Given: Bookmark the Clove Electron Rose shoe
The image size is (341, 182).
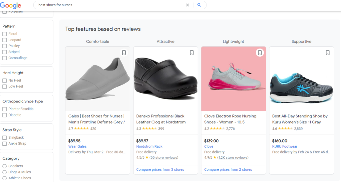Looking at the screenshot, I should click(x=260, y=53).
